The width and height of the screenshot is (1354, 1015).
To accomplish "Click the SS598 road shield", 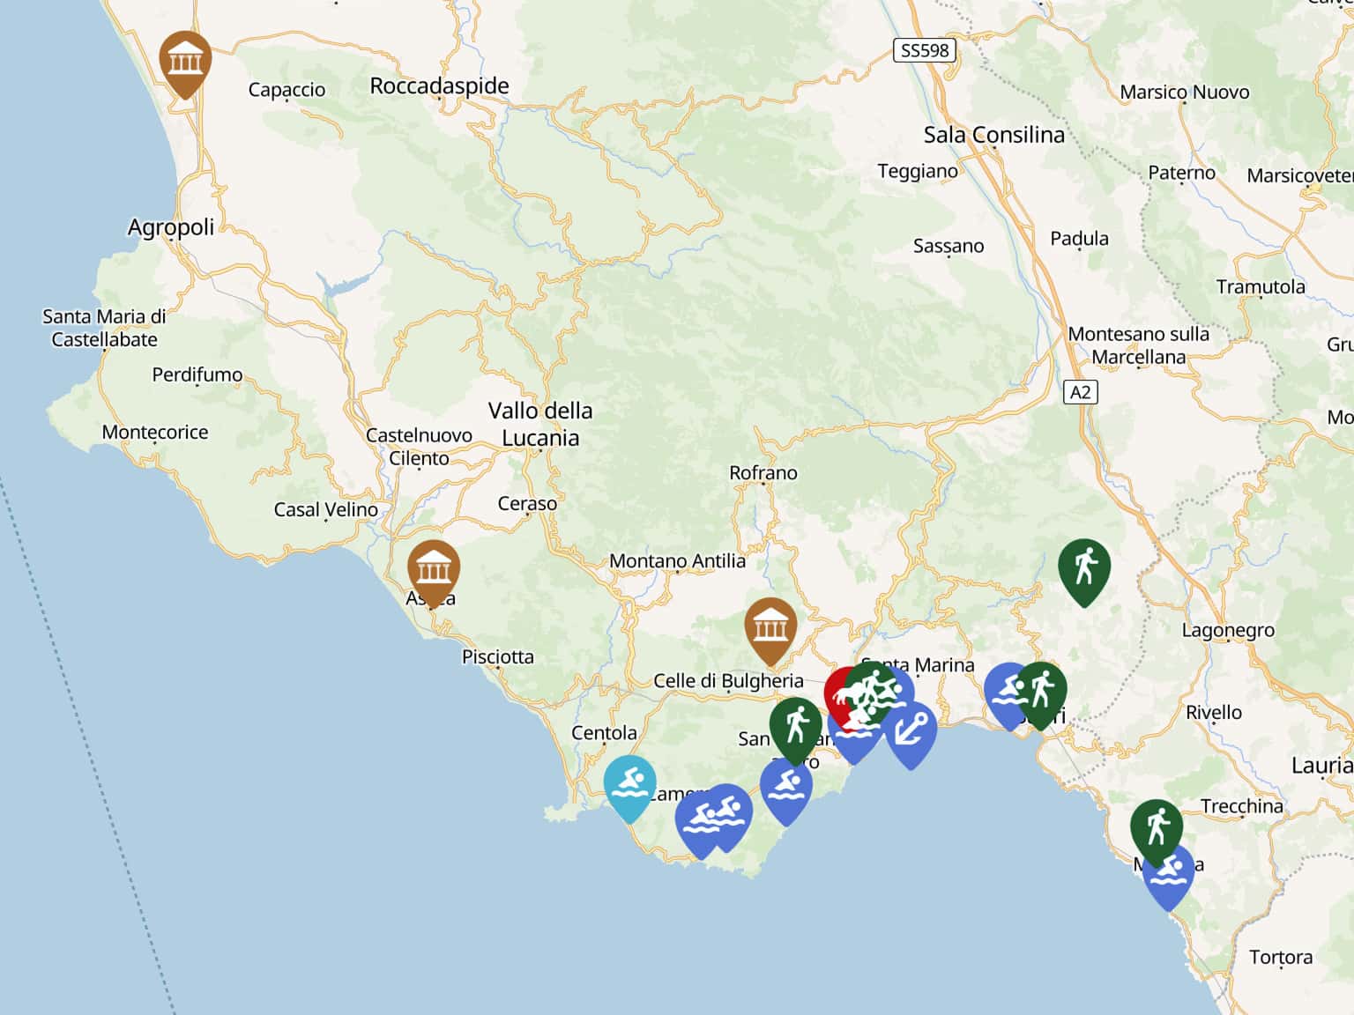I will click(924, 50).
